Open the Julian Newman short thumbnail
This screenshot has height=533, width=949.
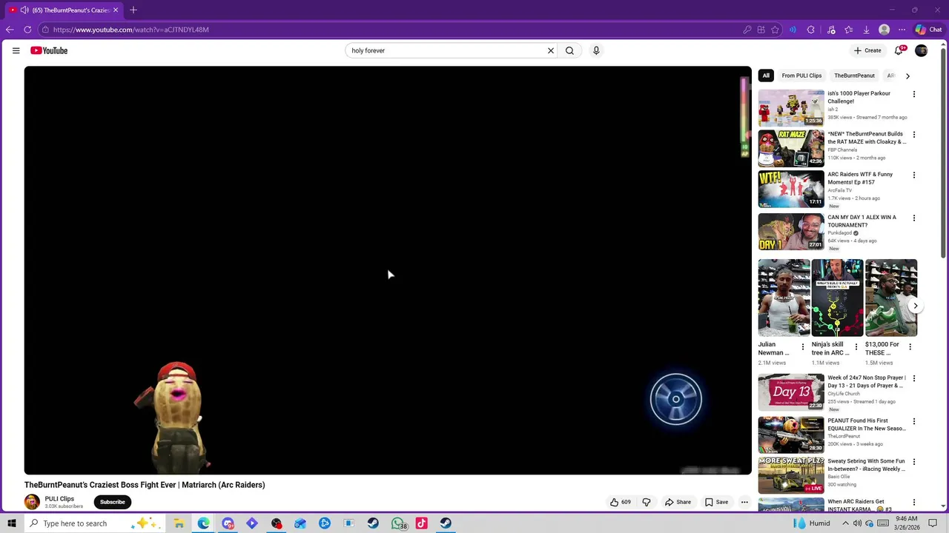coord(784,298)
